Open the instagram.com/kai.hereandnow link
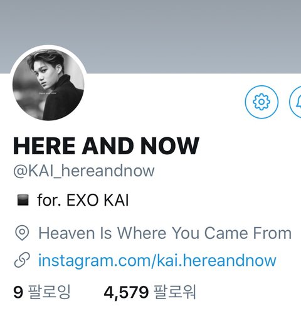Image resolution: width=301 pixels, height=311 pixels. coord(157,261)
